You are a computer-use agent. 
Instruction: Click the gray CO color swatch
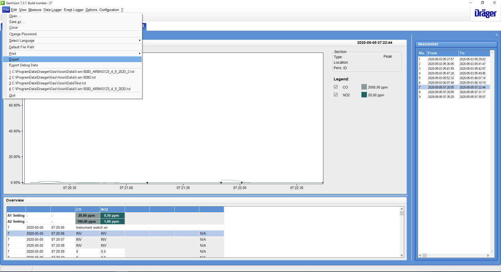click(x=364, y=87)
